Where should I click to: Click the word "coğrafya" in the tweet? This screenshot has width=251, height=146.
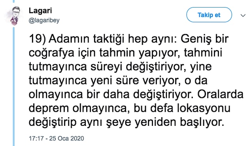pyautogui.click(x=51, y=53)
